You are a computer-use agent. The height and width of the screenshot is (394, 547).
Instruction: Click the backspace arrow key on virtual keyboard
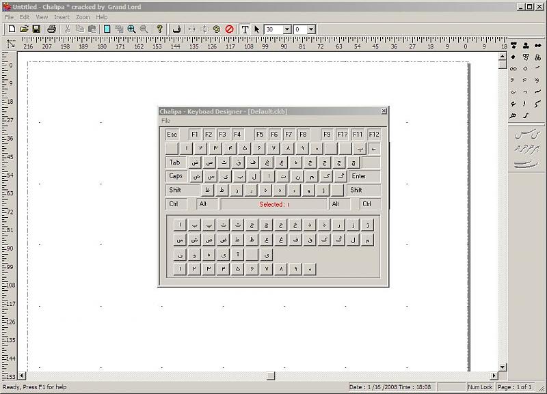tap(374, 149)
